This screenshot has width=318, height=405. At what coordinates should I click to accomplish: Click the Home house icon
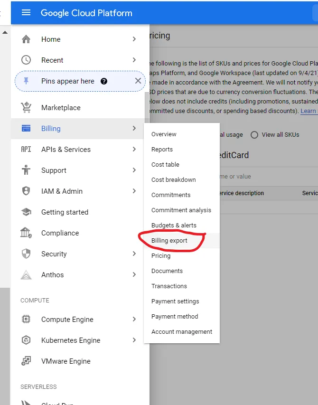point(26,39)
